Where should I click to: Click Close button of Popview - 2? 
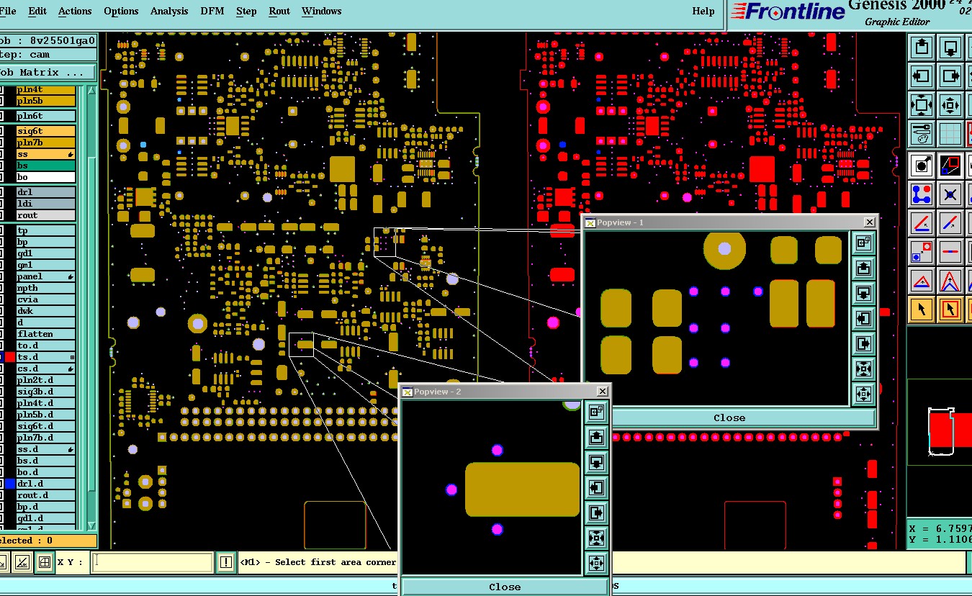(505, 587)
